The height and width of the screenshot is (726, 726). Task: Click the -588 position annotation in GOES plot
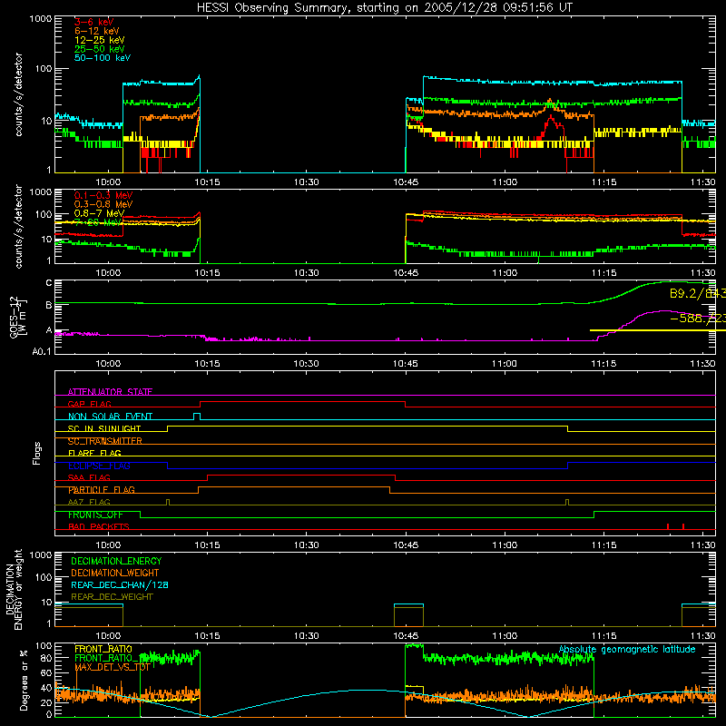point(697,319)
